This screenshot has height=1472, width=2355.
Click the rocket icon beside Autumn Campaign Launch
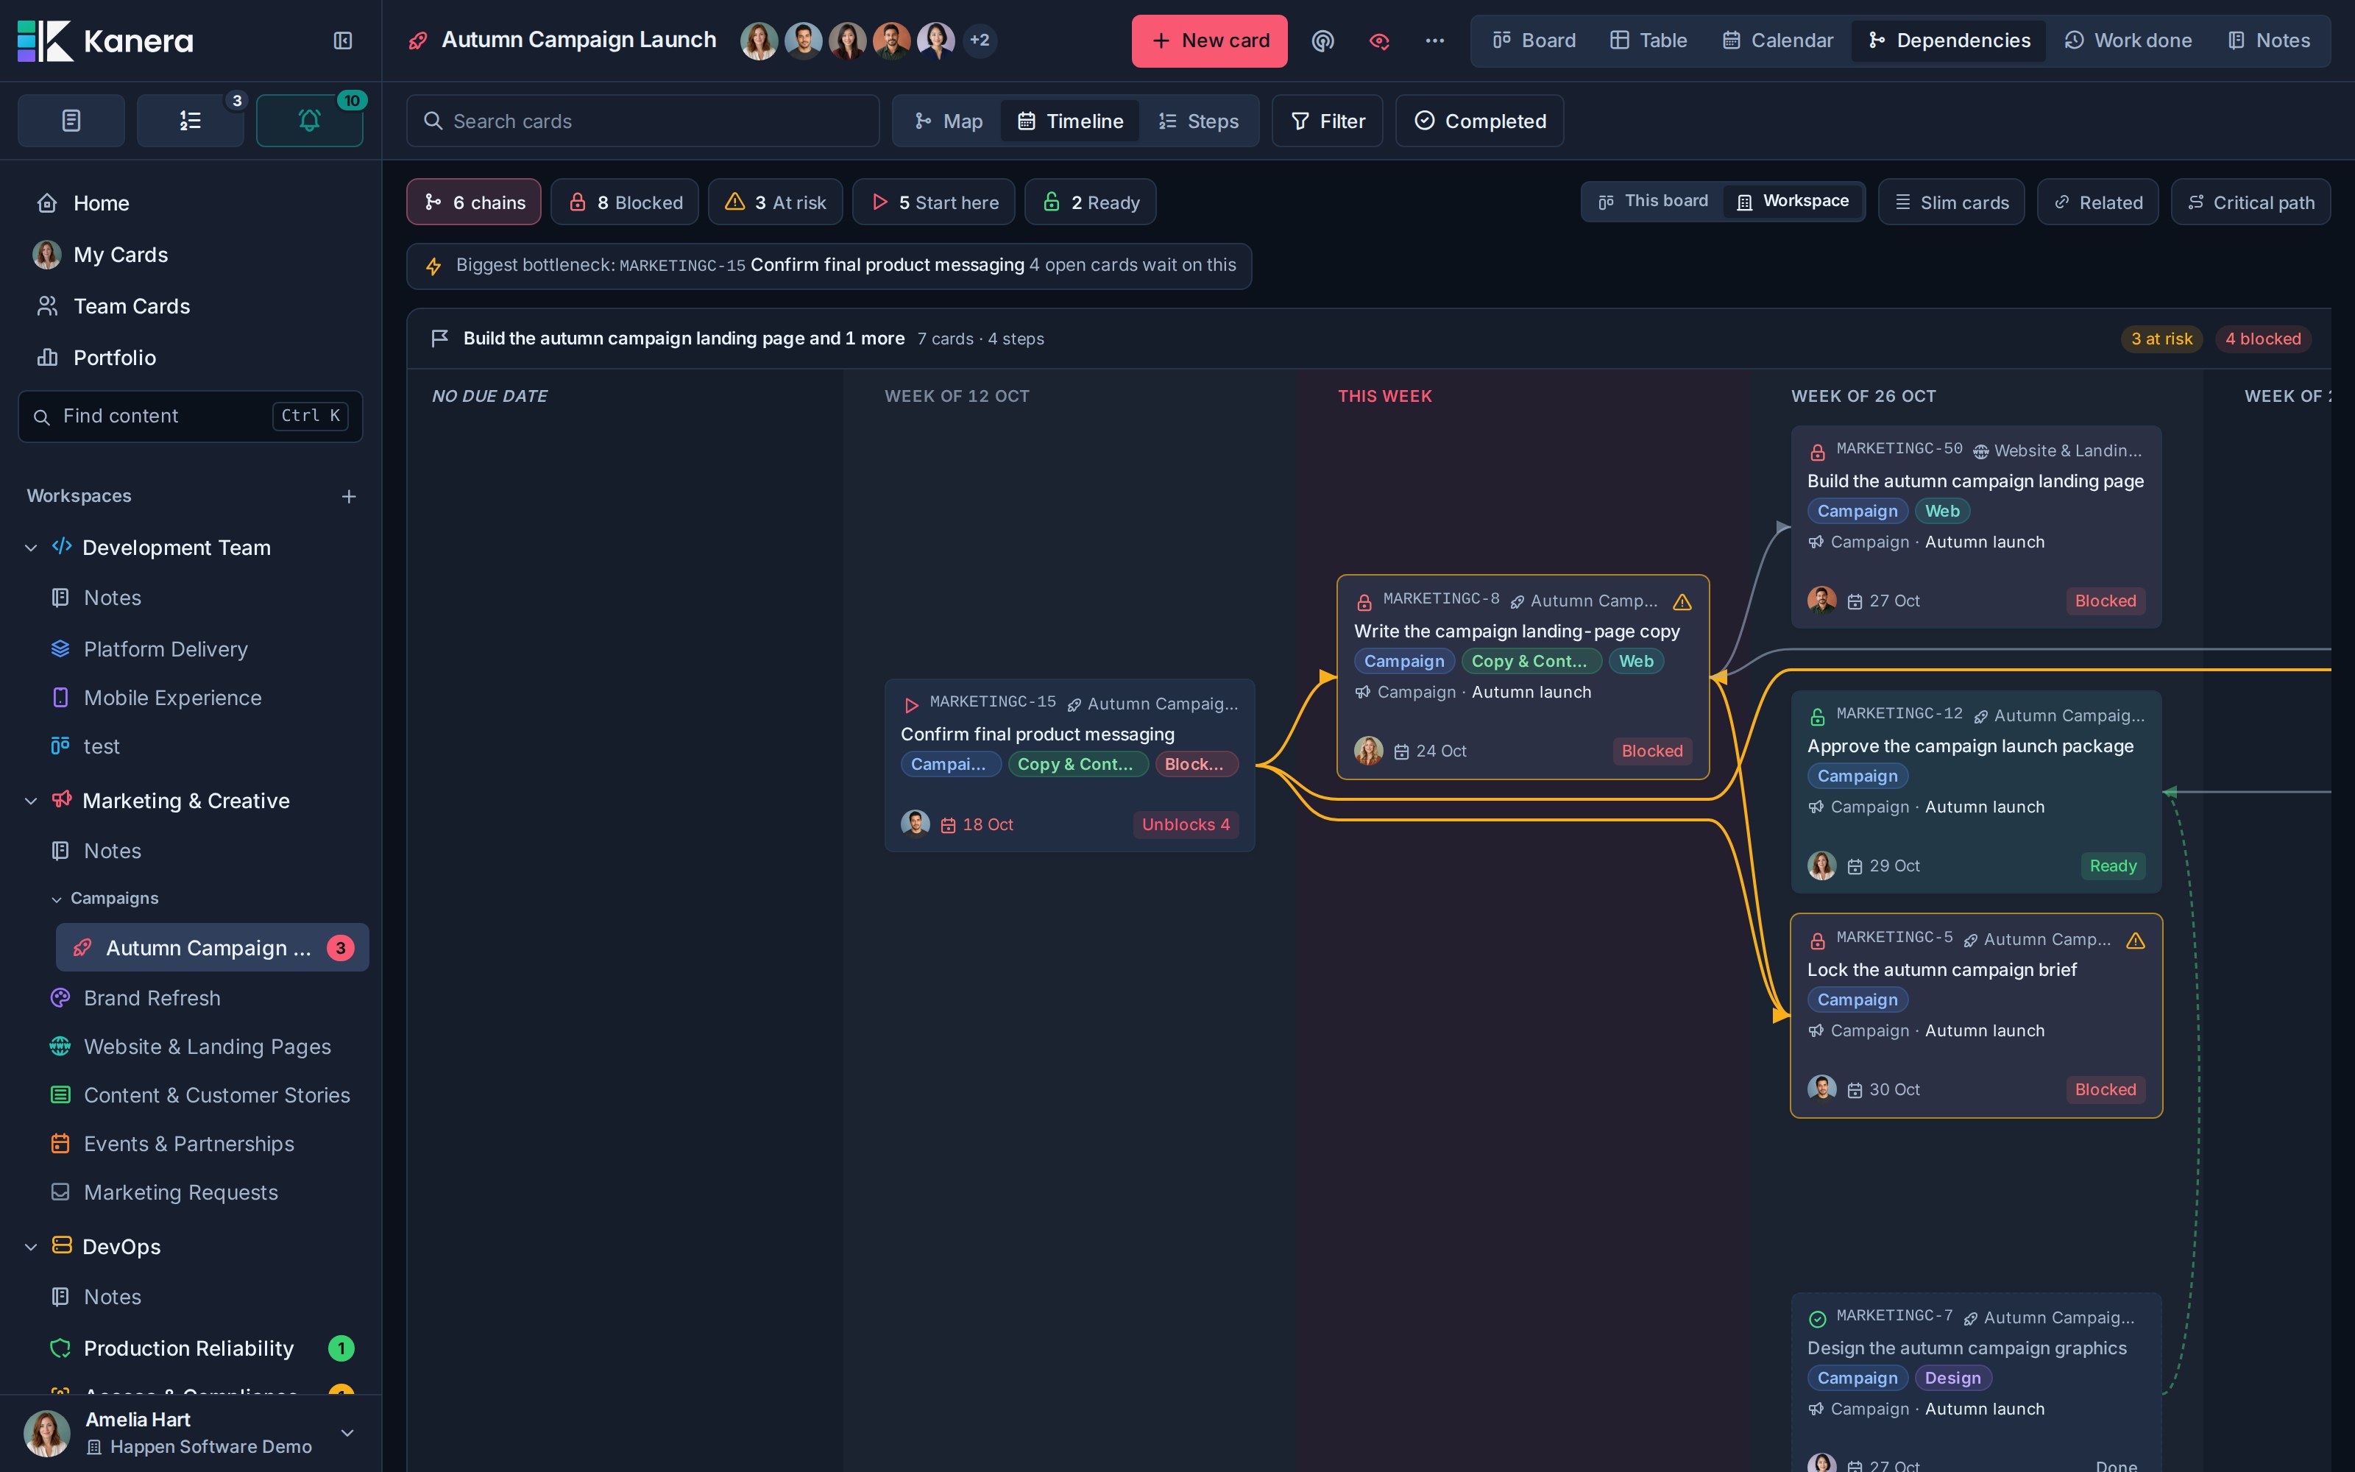417,41
